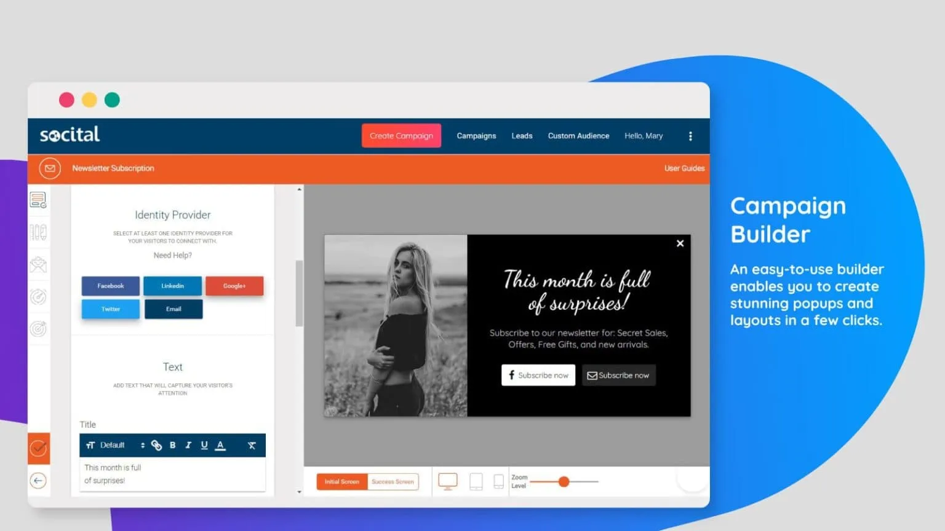Toggle the Linkedin identity provider

pos(173,286)
